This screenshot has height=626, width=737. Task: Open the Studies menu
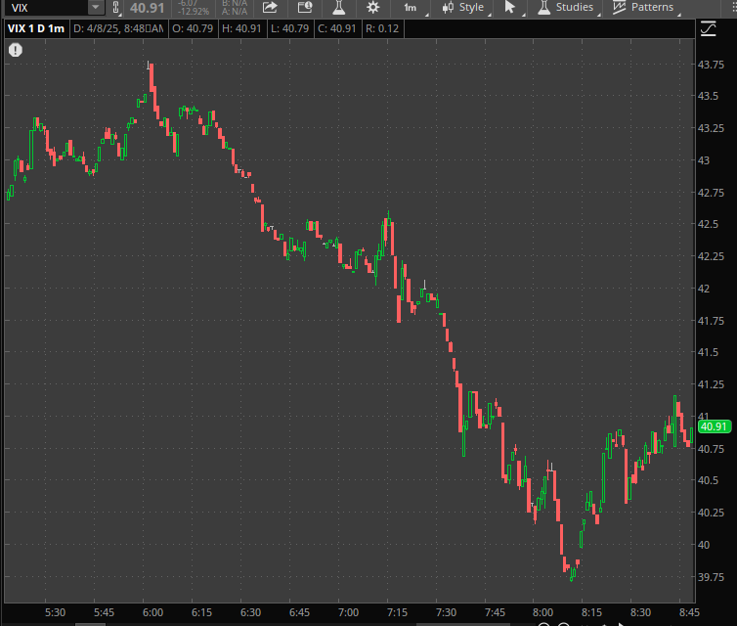[566, 7]
